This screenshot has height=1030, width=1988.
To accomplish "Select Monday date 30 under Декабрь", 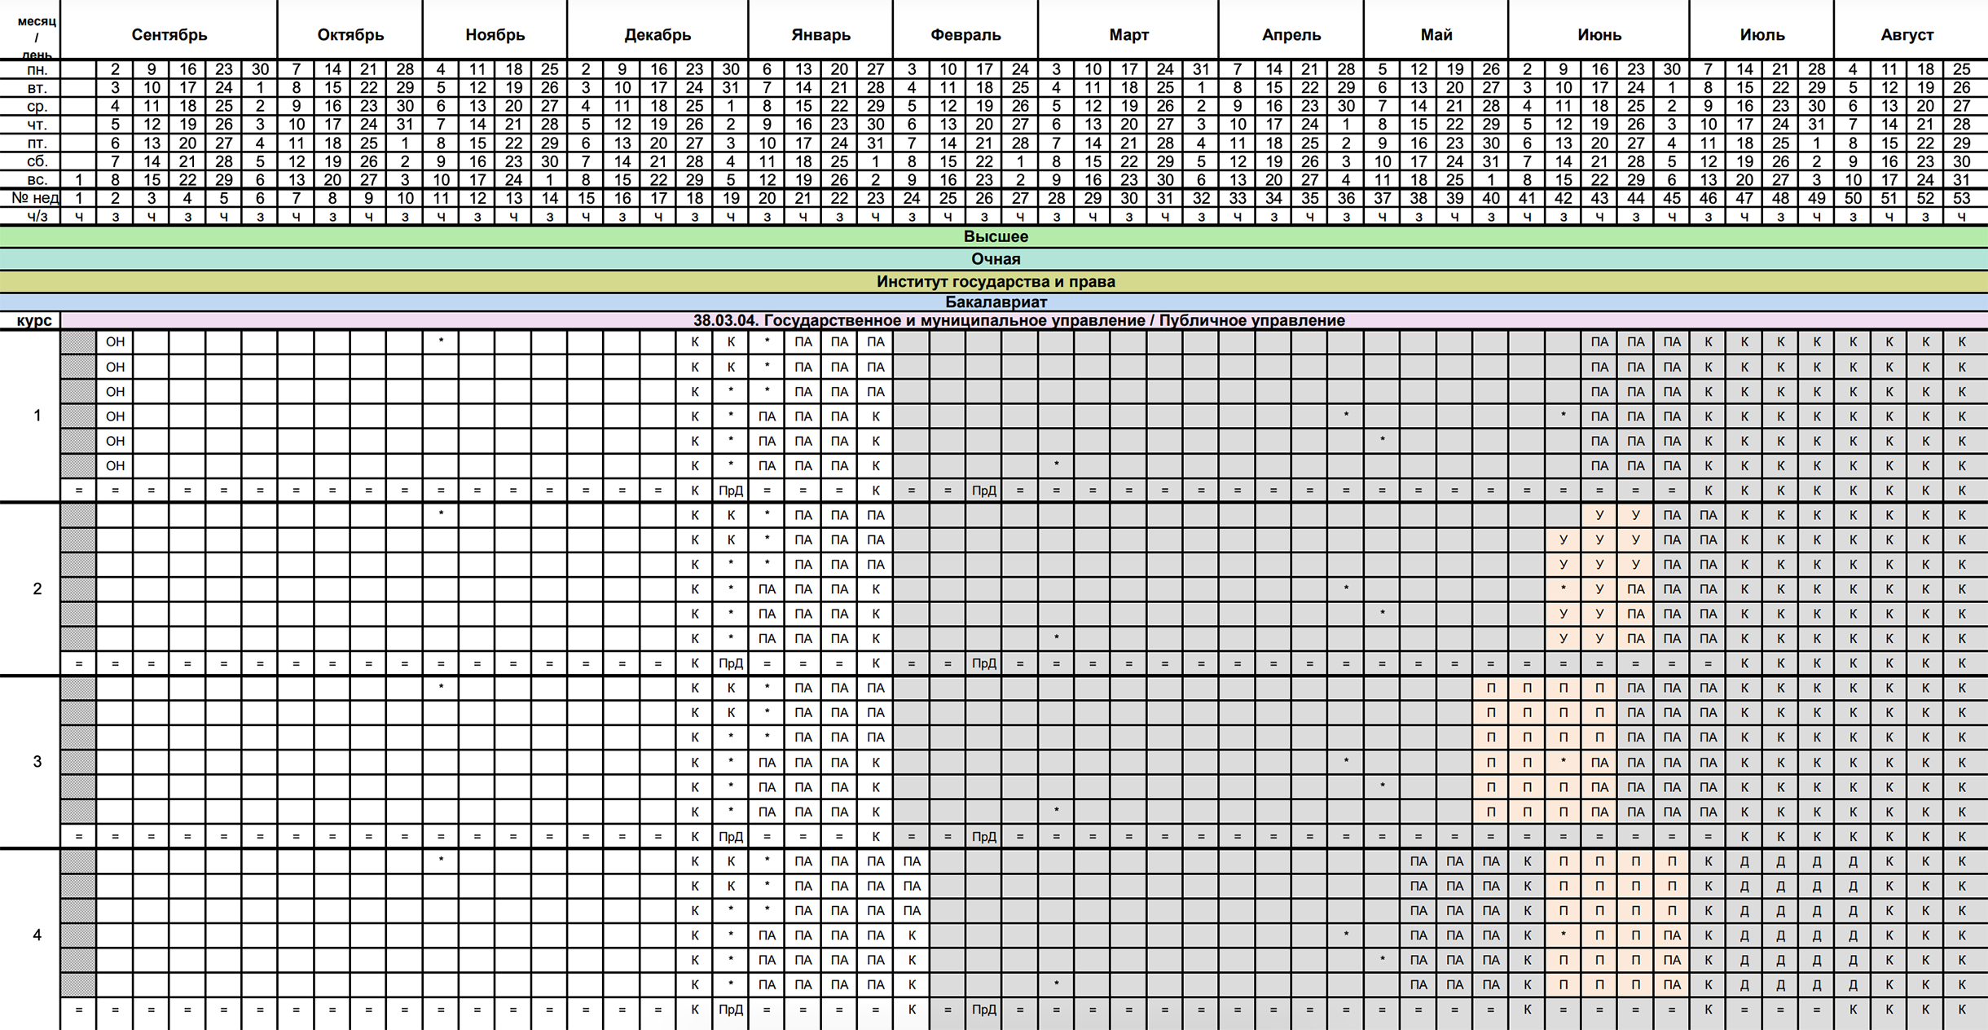I will pyautogui.click(x=731, y=69).
